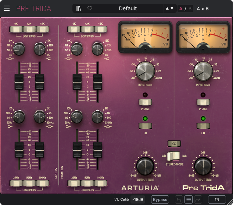This screenshot has height=205, width=233.
Task: Click Right EQ low shelf gain fader
Action: (x=77, y=150)
